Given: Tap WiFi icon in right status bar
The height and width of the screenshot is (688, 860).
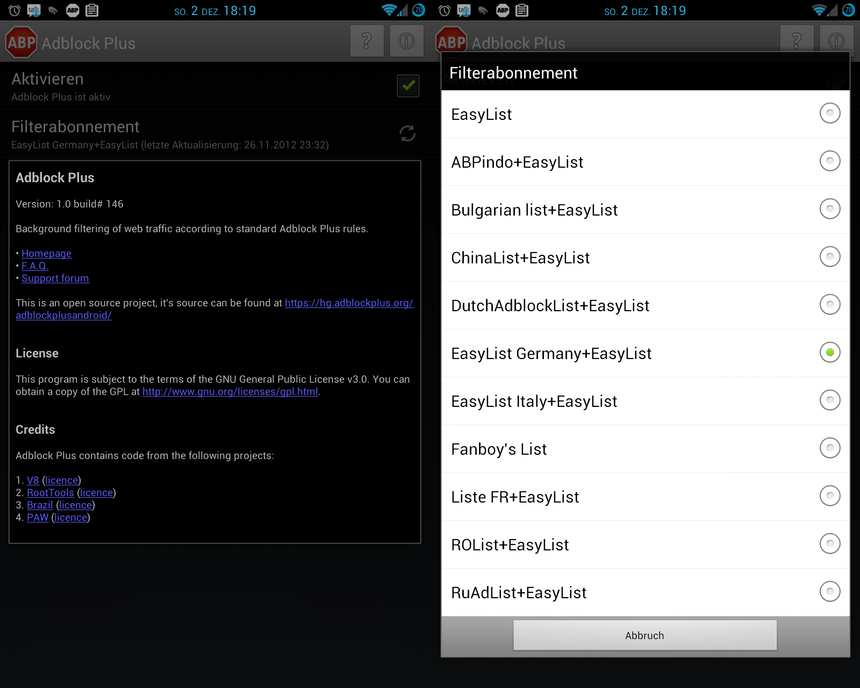Looking at the screenshot, I should [x=819, y=10].
